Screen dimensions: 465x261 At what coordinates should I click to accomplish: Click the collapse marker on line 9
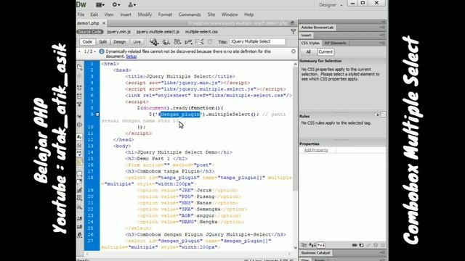click(97, 115)
